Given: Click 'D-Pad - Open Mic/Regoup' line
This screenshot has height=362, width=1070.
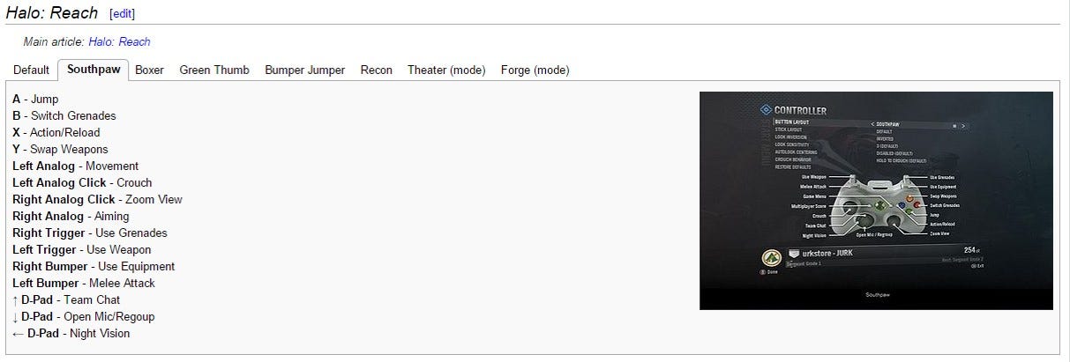Looking at the screenshot, I should (x=84, y=317).
